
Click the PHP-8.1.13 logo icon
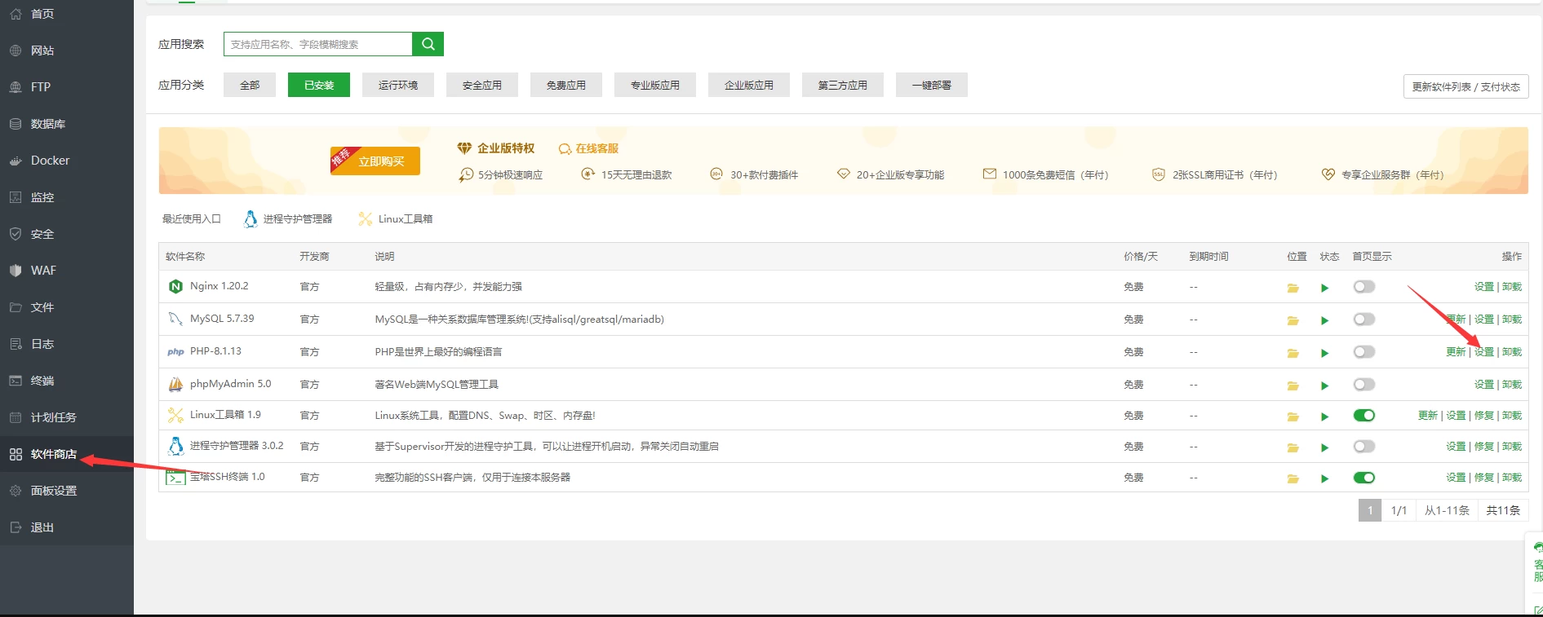[x=175, y=352]
